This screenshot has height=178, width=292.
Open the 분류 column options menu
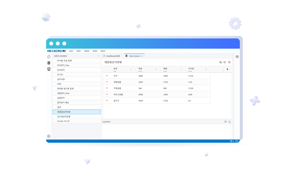pos(131,70)
